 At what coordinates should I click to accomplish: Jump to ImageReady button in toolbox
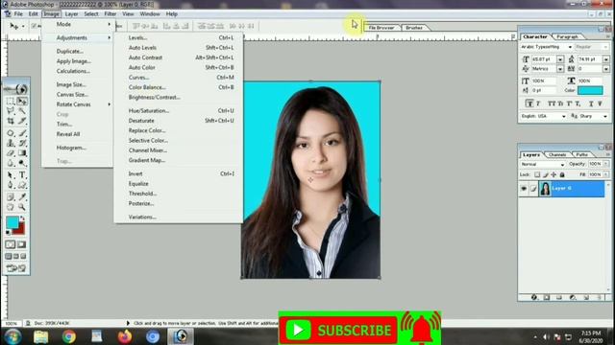[x=15, y=268]
